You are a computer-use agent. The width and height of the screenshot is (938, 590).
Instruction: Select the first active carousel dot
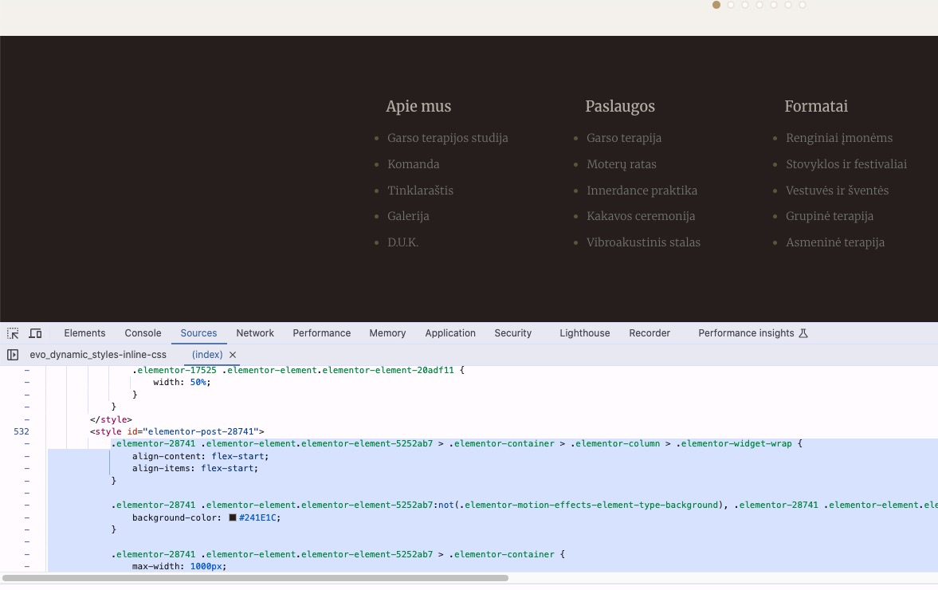(716, 5)
